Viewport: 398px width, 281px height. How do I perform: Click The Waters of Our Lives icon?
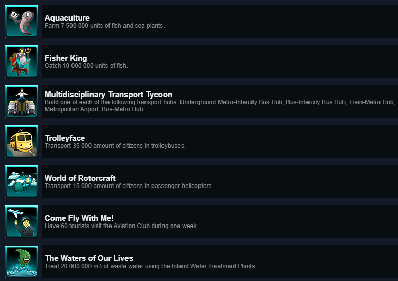(x=22, y=261)
